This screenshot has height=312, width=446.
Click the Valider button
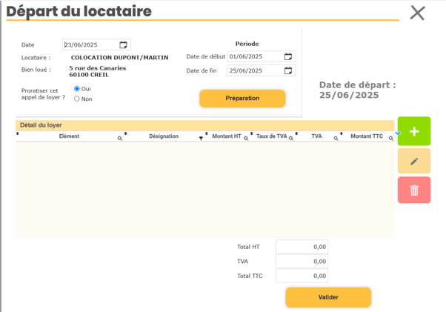[x=328, y=297]
